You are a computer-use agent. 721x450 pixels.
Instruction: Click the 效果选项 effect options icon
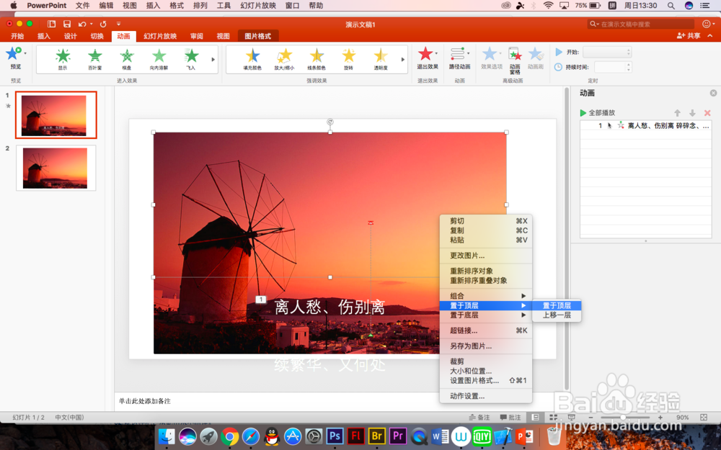tap(492, 58)
